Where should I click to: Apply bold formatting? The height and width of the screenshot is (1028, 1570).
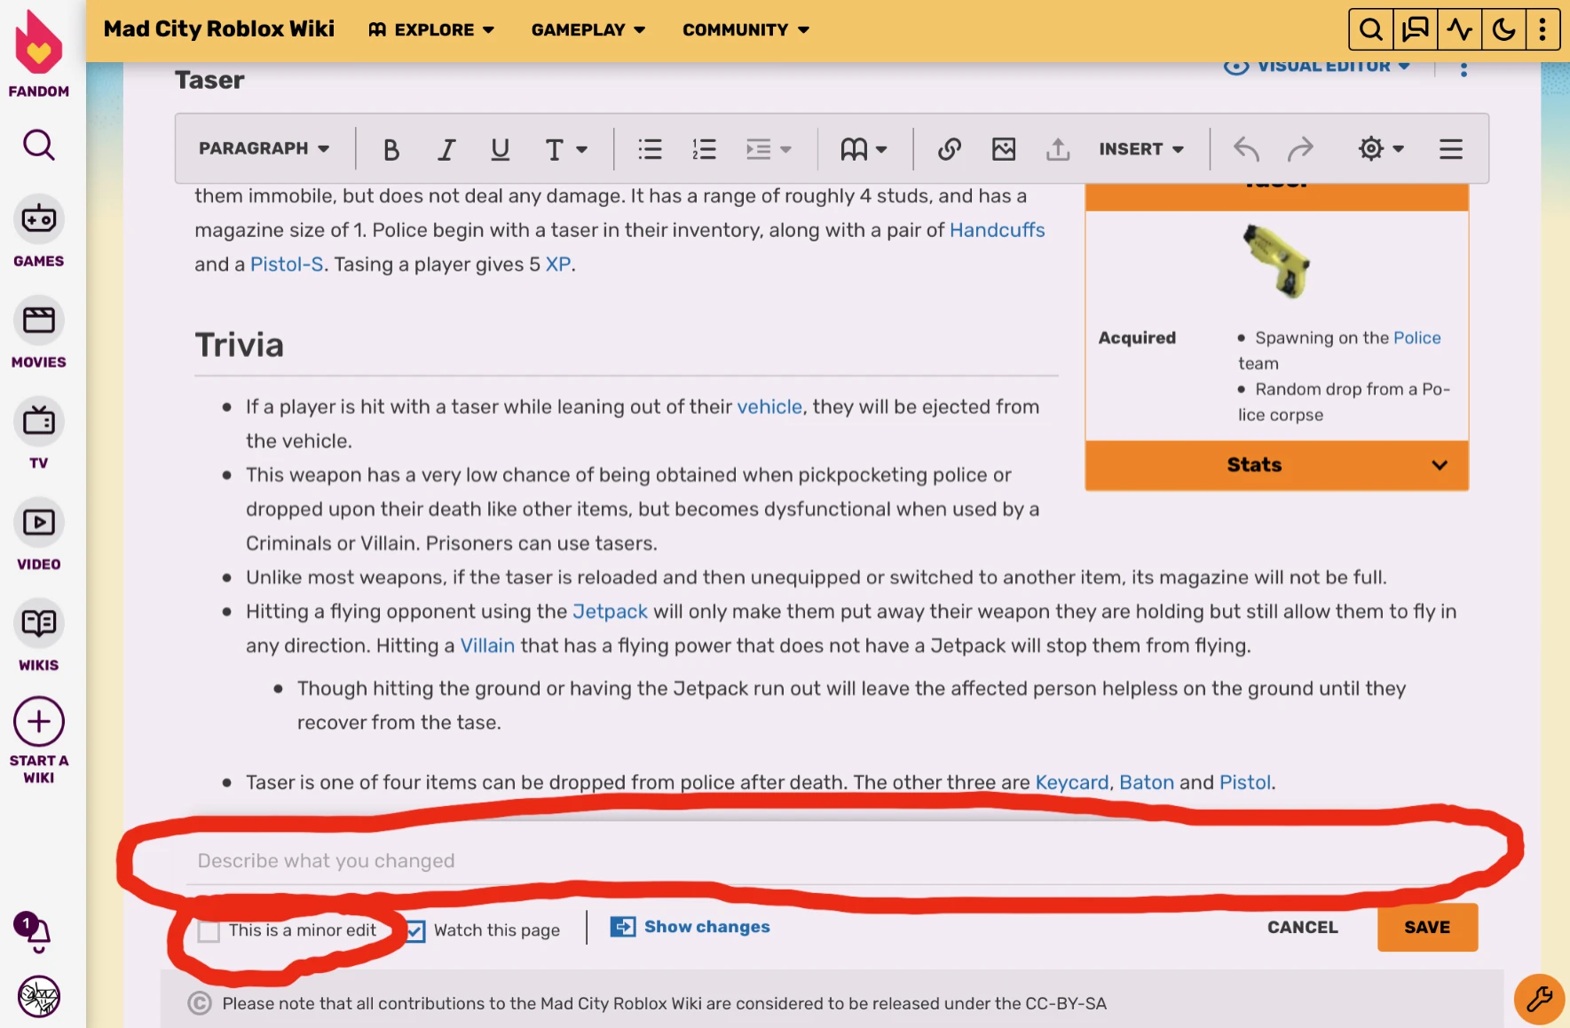(391, 149)
